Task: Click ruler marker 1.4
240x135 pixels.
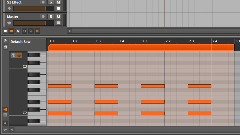Action: tap(121, 41)
